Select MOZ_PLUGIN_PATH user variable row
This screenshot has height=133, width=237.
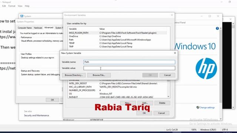point(118,33)
